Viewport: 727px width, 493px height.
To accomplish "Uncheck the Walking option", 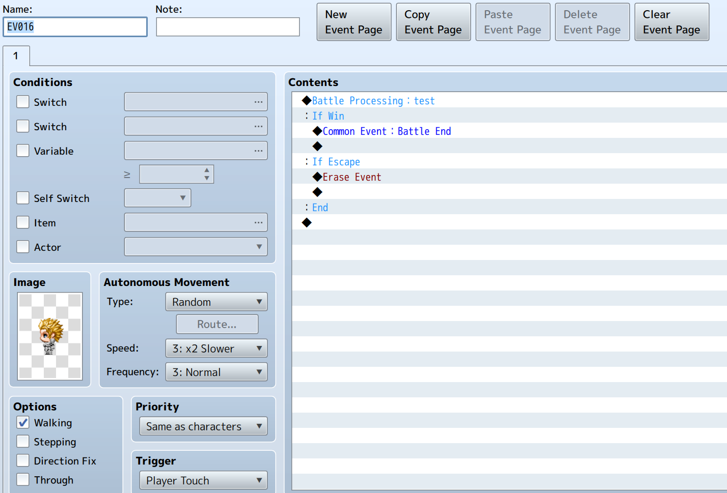I will [x=23, y=422].
